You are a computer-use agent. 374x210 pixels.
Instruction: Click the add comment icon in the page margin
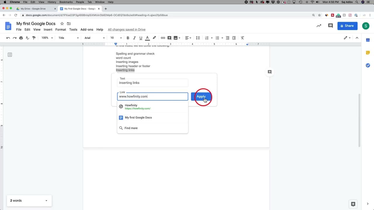[269, 72]
